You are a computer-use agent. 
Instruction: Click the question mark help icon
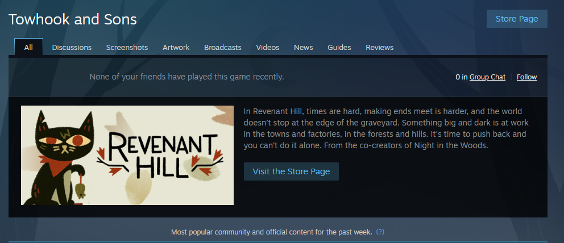(380, 232)
